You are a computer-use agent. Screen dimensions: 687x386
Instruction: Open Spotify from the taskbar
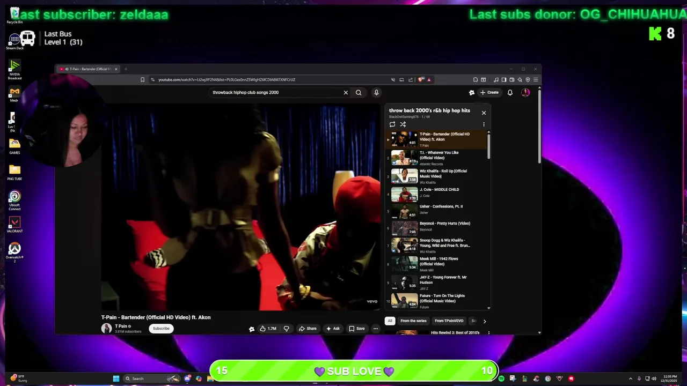pos(501,378)
